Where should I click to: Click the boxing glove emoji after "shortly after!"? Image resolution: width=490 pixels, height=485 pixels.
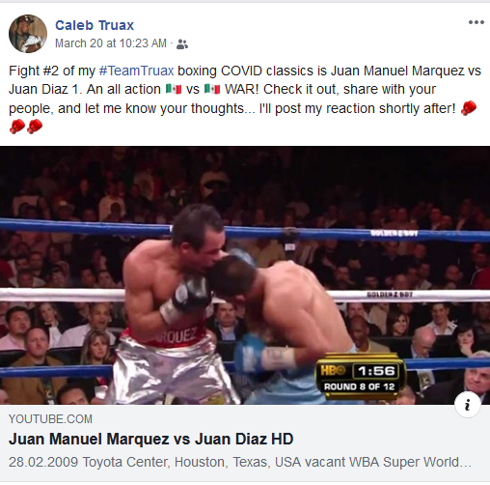[469, 108]
